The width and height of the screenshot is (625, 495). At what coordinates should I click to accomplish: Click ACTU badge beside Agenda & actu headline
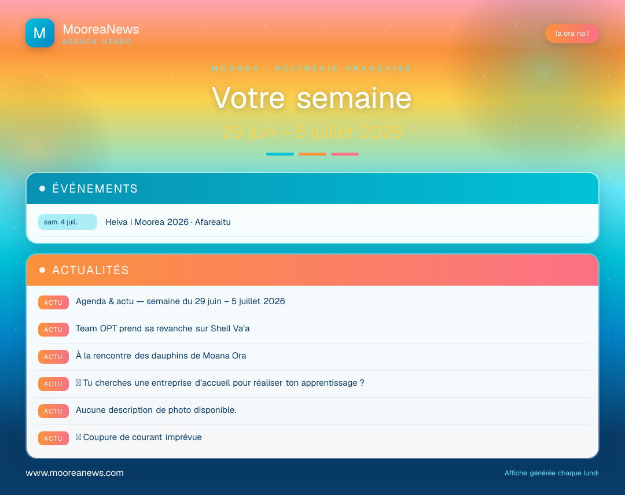point(53,302)
